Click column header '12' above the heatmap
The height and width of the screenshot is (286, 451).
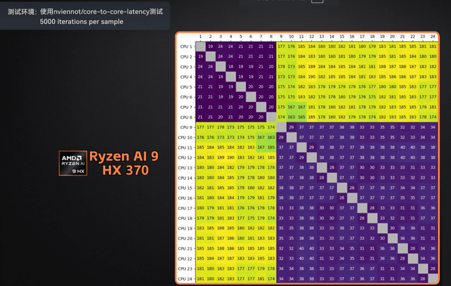(311, 36)
